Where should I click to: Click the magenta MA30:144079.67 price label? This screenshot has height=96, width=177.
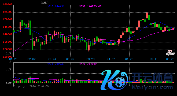click(x=90, y=6)
